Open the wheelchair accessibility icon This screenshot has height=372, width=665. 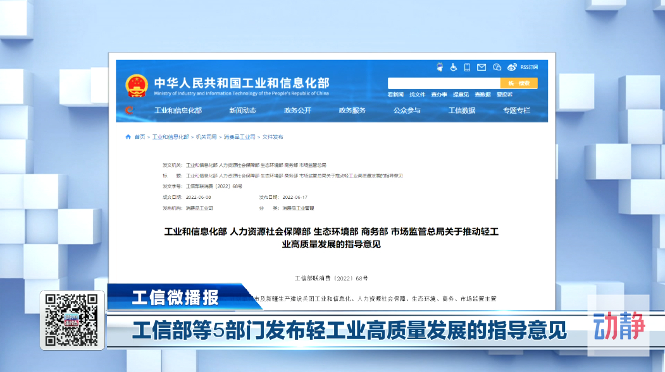(x=454, y=67)
